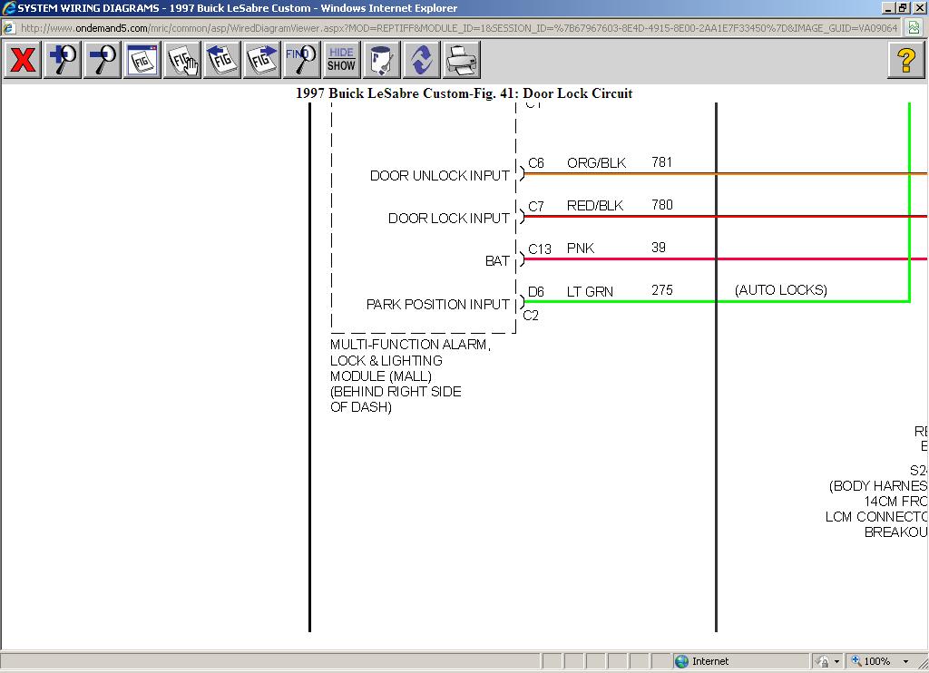
Task: Click the 100% zoom level button
Action: pyautogui.click(x=871, y=661)
